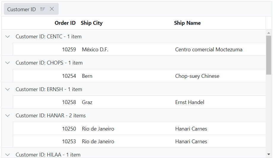Select order 10250 row
The image size is (273, 158).
[x=69, y=129]
